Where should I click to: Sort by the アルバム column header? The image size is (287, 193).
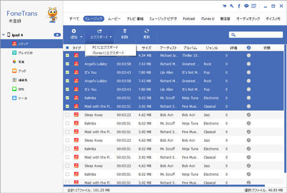[x=190, y=48]
